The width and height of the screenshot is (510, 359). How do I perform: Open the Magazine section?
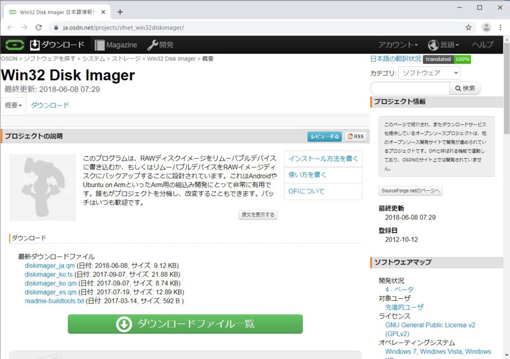pyautogui.click(x=116, y=45)
